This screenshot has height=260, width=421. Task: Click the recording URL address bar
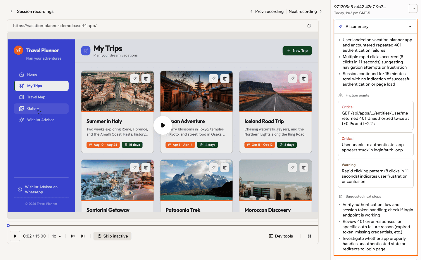163,26
